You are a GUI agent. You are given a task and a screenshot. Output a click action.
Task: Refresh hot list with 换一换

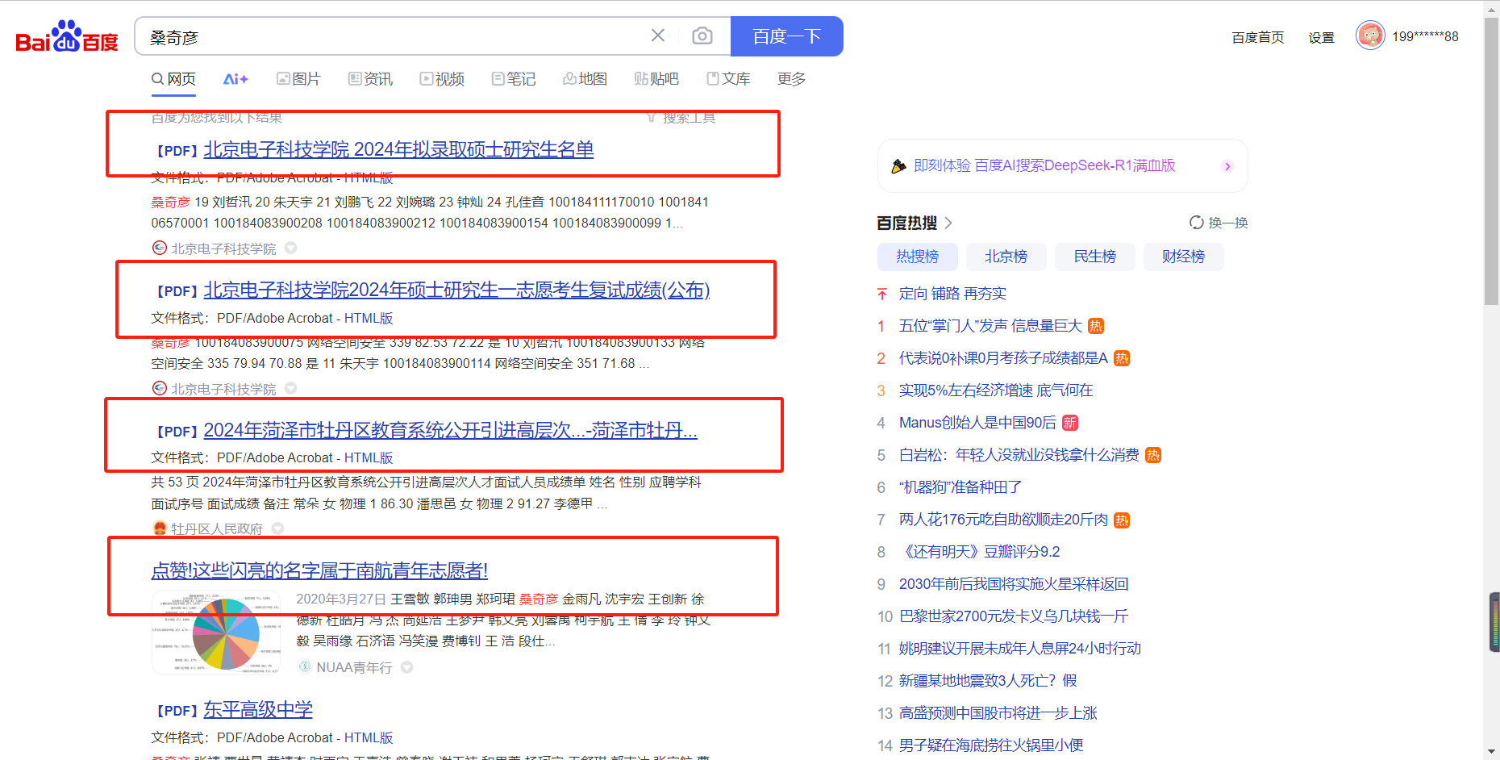click(1219, 223)
